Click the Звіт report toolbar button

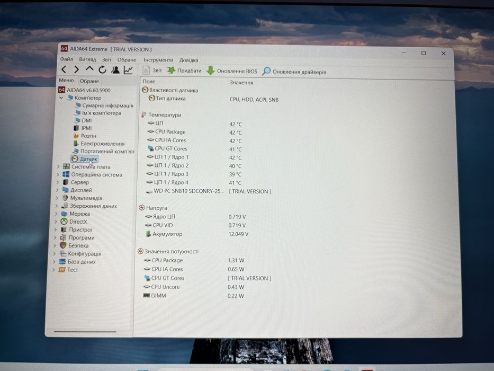[x=152, y=70]
